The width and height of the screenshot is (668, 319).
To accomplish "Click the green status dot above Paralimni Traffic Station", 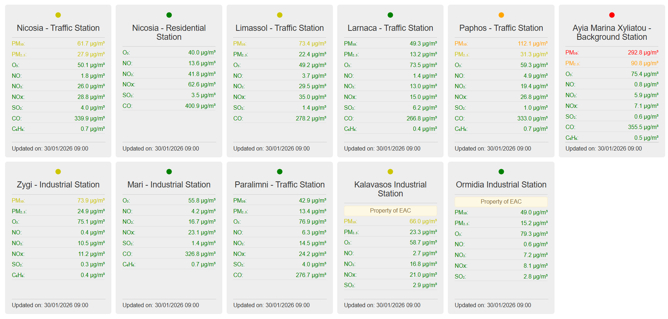I will coord(280,172).
